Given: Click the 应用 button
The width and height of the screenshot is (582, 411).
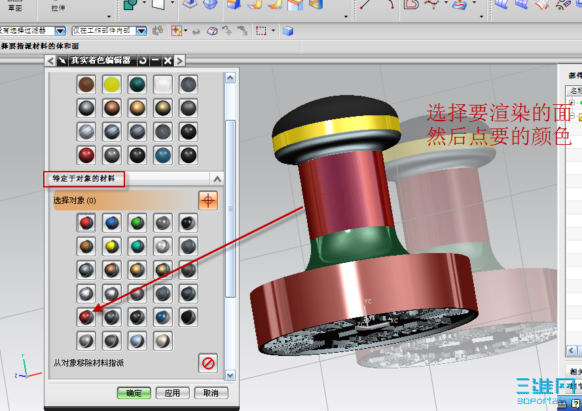Looking at the screenshot, I should click(173, 393).
